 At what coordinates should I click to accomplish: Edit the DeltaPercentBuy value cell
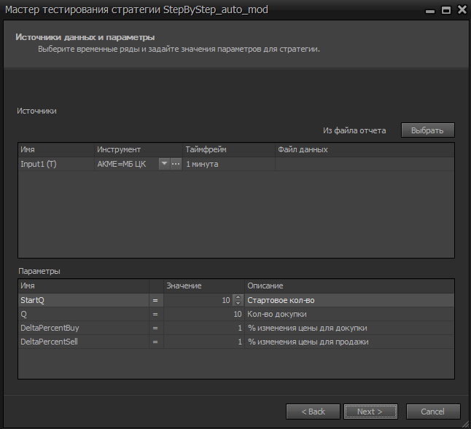coord(204,328)
